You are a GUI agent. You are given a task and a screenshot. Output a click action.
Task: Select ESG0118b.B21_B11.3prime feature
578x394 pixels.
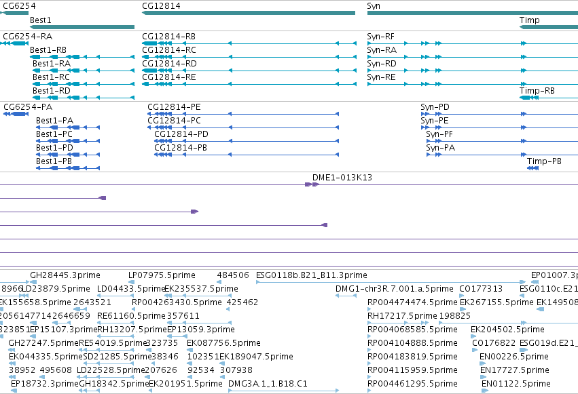coord(312,275)
